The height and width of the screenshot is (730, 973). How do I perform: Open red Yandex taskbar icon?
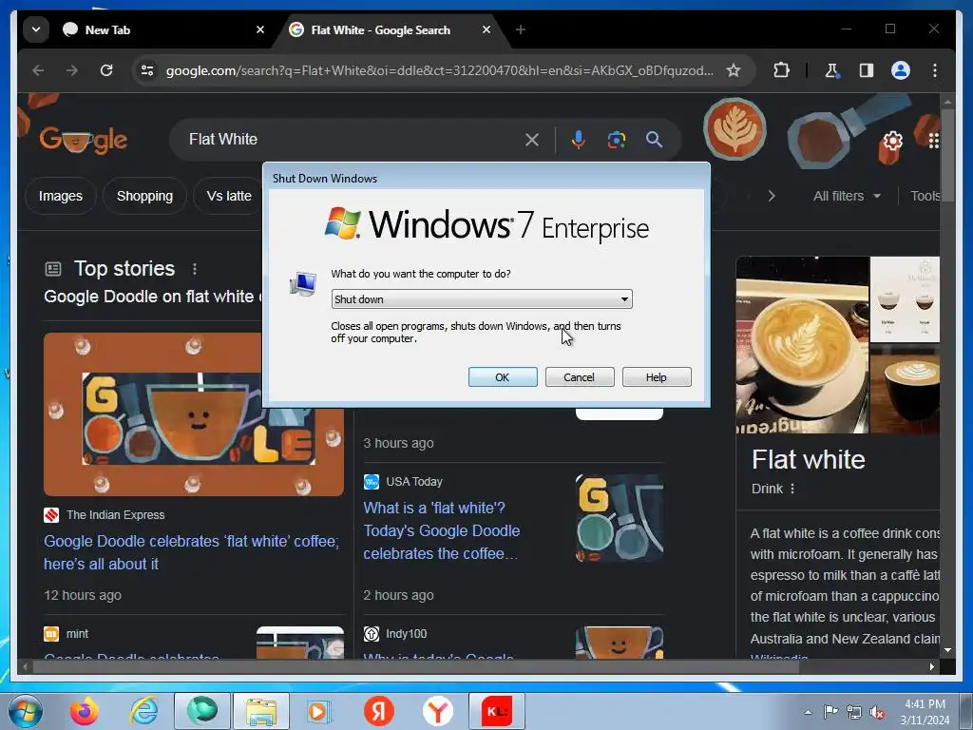point(378,711)
